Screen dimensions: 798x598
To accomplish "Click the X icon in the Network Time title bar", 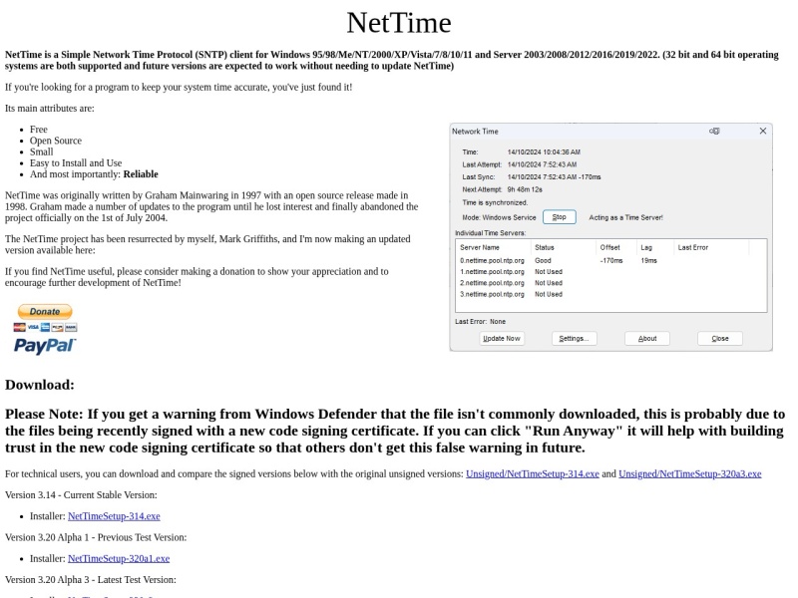I will 762,132.
